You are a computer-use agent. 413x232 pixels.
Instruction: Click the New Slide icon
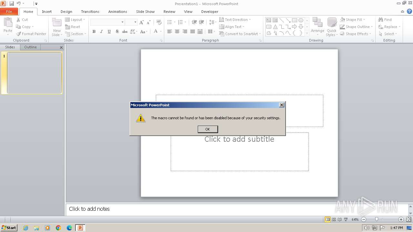(x=57, y=23)
